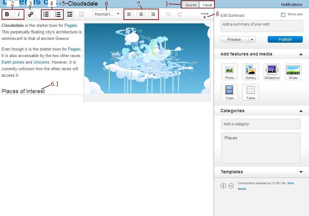Select the Cloudsdale floating city image

(147, 58)
